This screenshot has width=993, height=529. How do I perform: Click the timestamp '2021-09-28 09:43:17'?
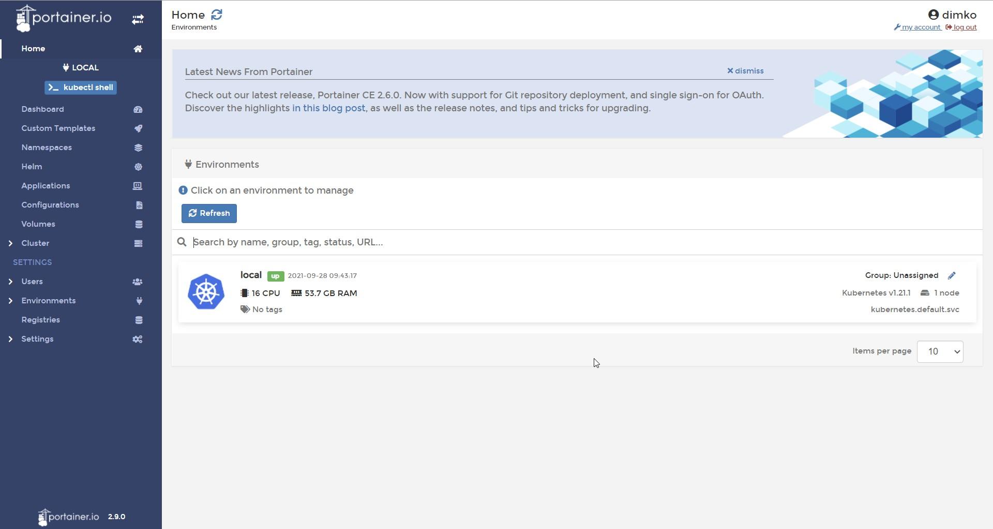pyautogui.click(x=322, y=276)
